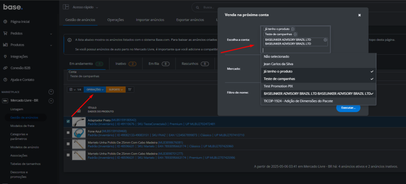The height and width of the screenshot is (184, 406).
Task: Open Categorias e parâmetros in sidebar
Action: coord(19,136)
